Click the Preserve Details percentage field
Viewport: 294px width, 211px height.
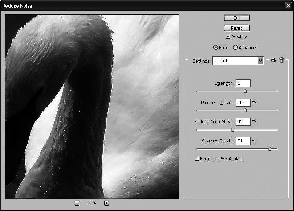point(243,102)
